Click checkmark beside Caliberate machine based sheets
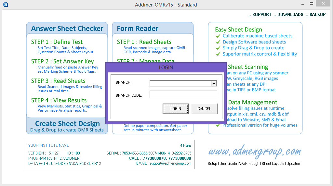The height and width of the screenshot is (186, 333). click(218, 36)
